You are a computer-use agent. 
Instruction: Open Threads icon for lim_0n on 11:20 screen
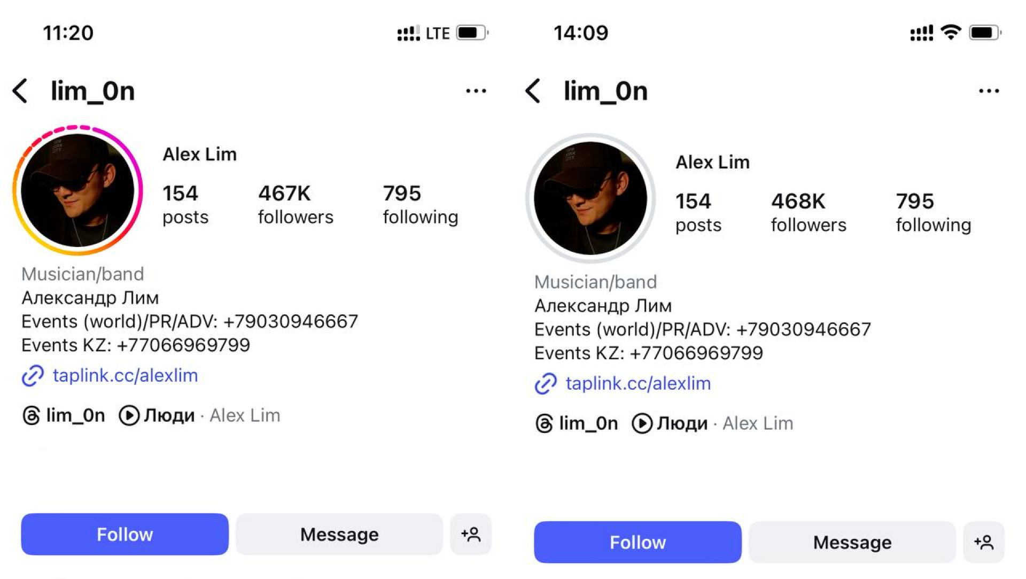pos(32,415)
